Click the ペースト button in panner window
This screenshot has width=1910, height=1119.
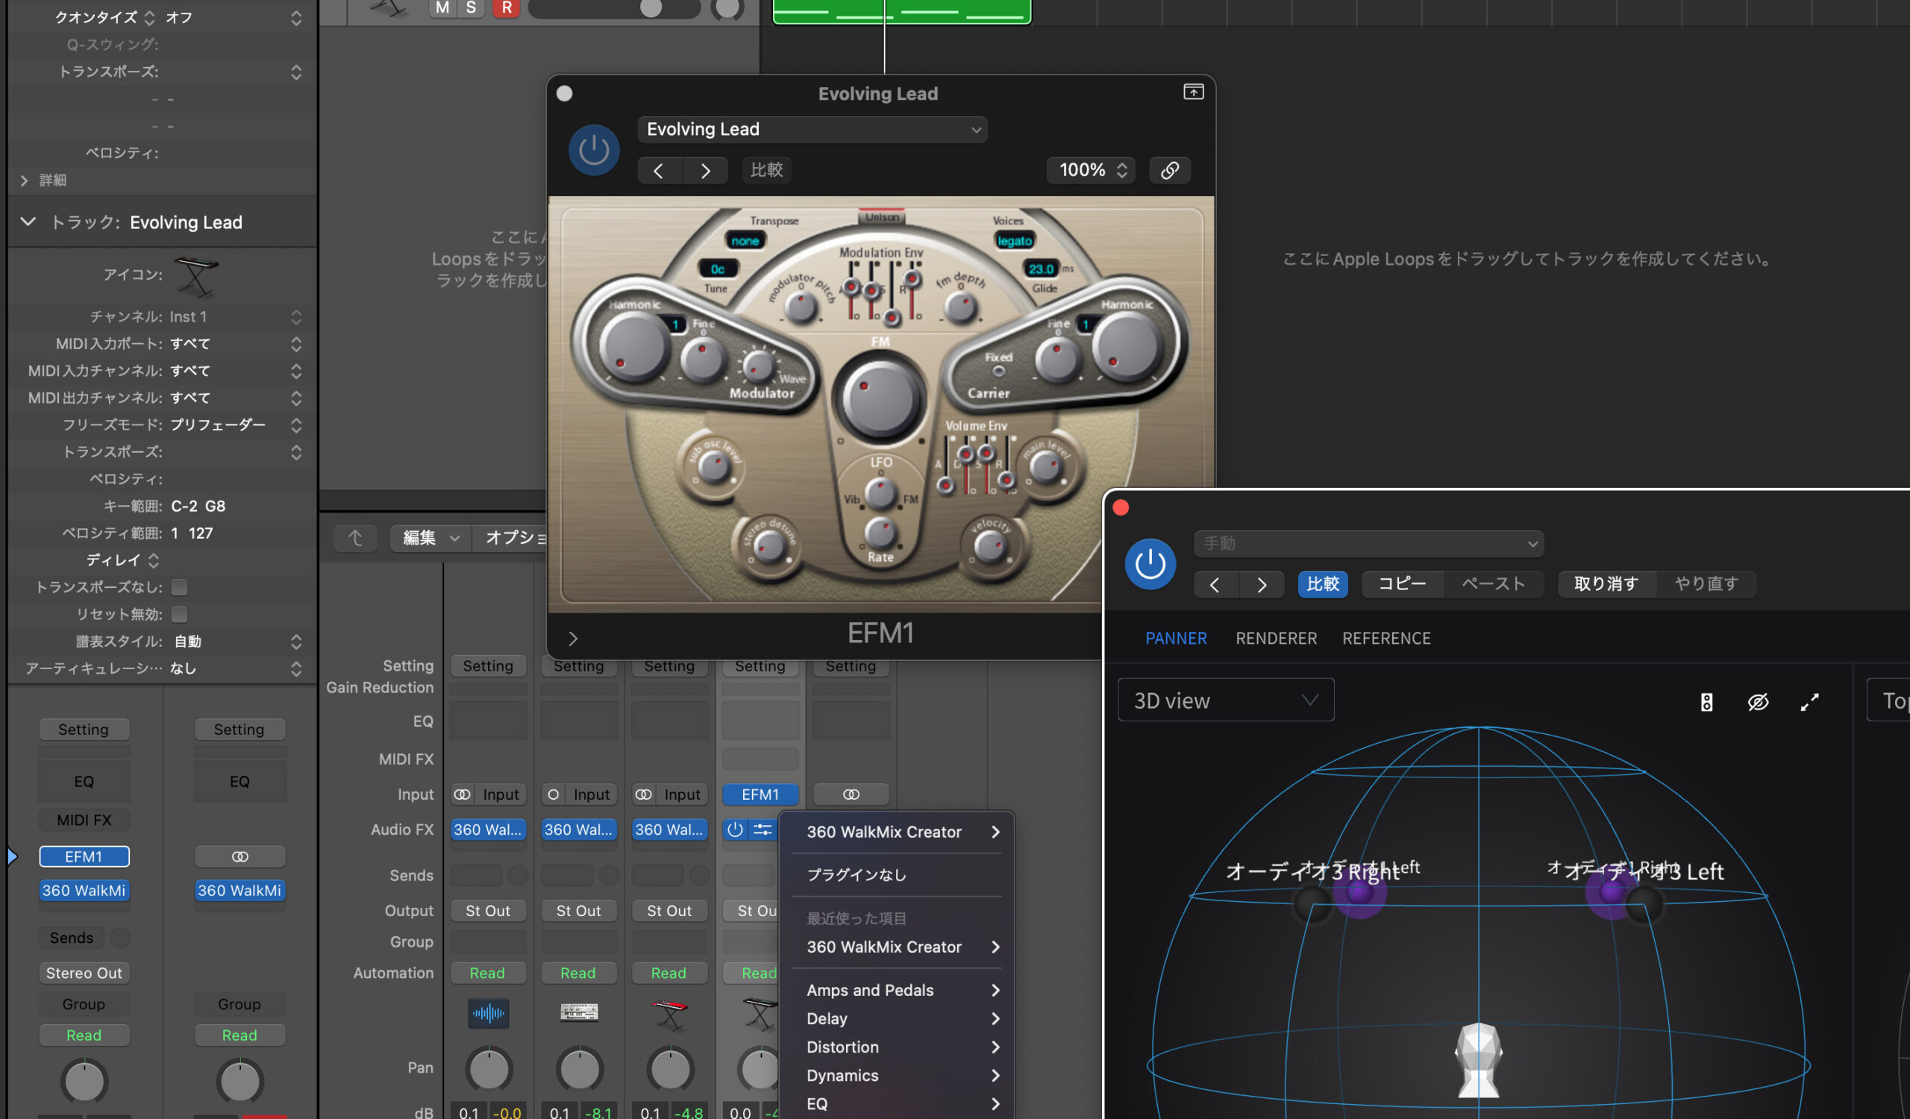1493,584
